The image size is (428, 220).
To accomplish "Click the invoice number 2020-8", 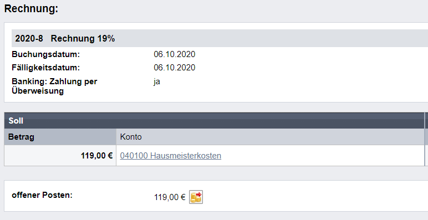I will [x=29, y=39].
